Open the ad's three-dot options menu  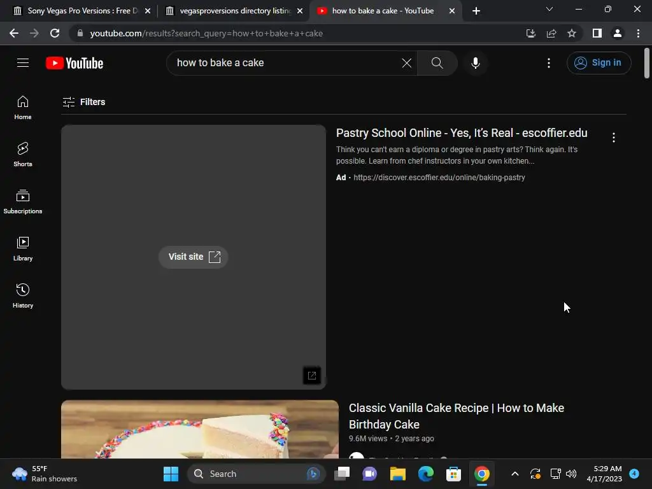coord(614,138)
